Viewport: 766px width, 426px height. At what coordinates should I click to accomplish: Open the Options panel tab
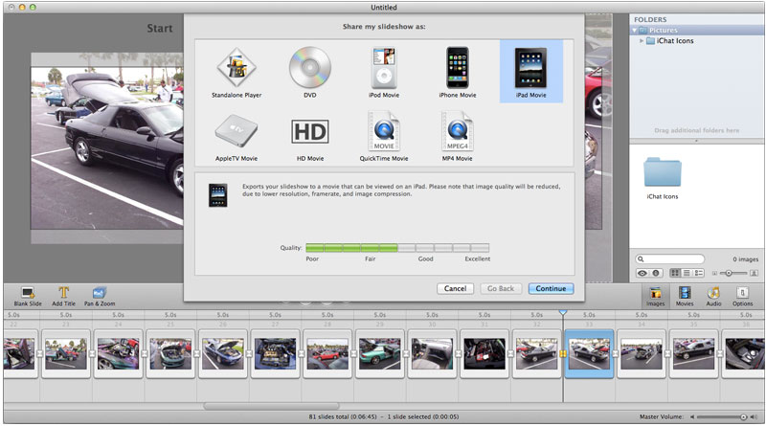point(743,296)
